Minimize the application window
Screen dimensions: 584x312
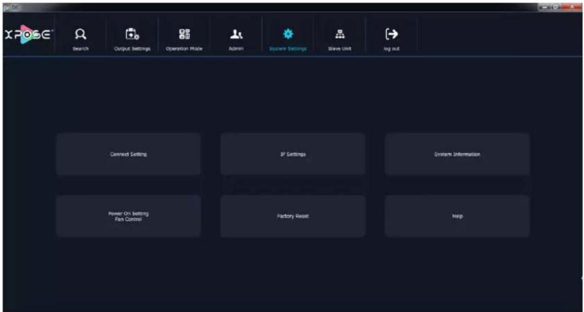[x=545, y=7]
